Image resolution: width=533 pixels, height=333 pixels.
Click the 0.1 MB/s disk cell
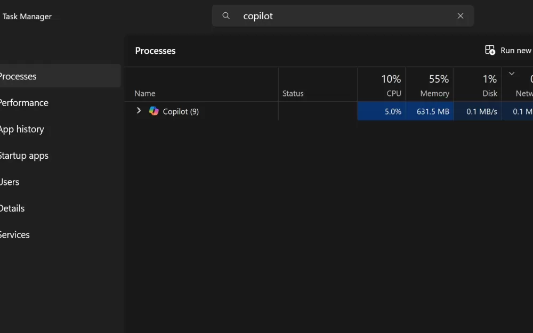tap(478, 111)
